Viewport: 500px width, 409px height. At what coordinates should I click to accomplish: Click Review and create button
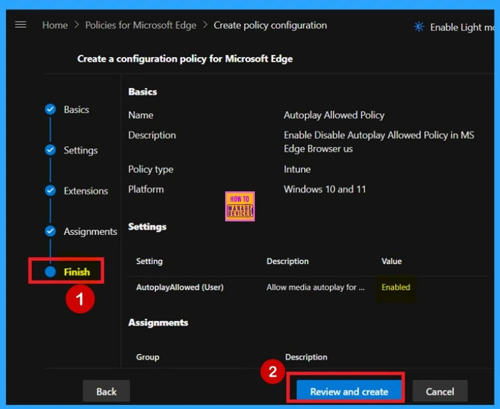[349, 391]
